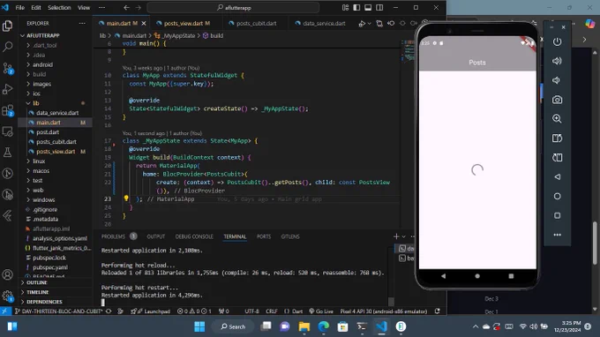Screen dimensions: 600x337
Task: Switch to the DEBUG CONSOLE panel tab
Action: tap(194, 236)
